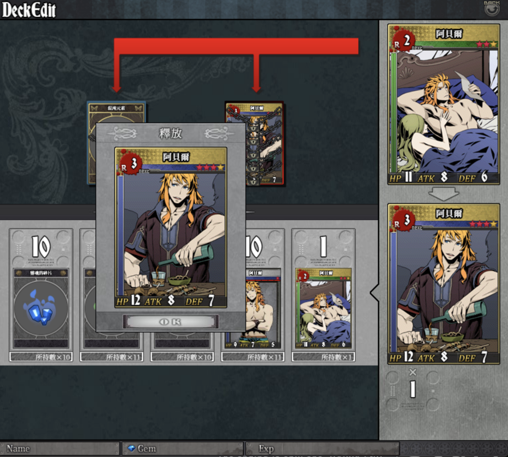Click the Name field in bottom bar
This screenshot has width=508, height=457.
pos(60,449)
